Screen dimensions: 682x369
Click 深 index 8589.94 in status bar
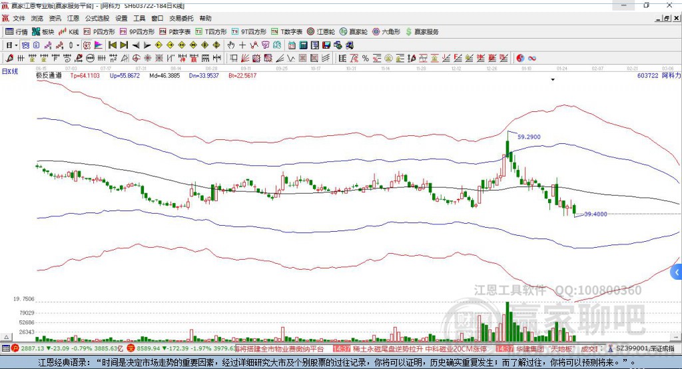pos(149,348)
